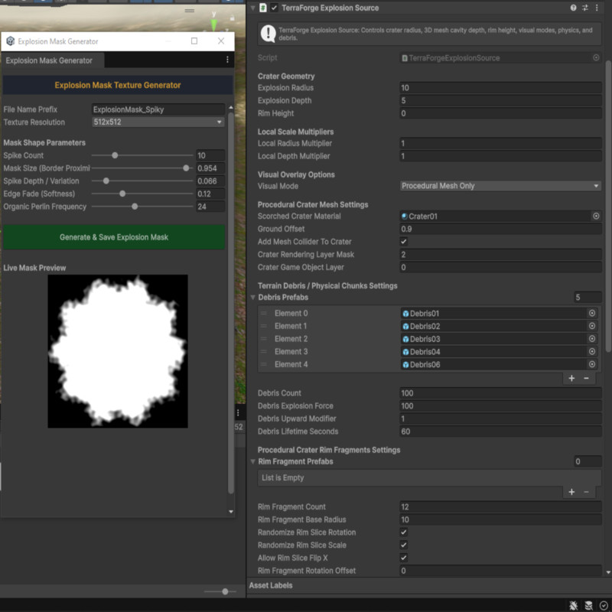This screenshot has height=612, width=612.
Task: Click the activity checkmark icon in status bar
Action: coord(604,605)
